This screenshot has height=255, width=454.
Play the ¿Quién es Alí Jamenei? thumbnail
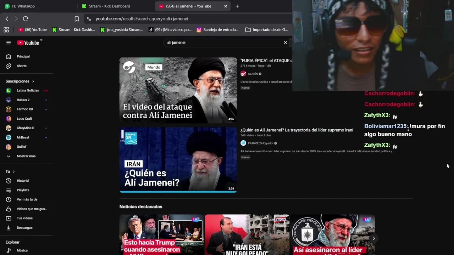coord(178,160)
